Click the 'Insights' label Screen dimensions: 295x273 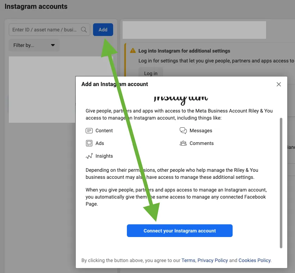tap(104, 156)
